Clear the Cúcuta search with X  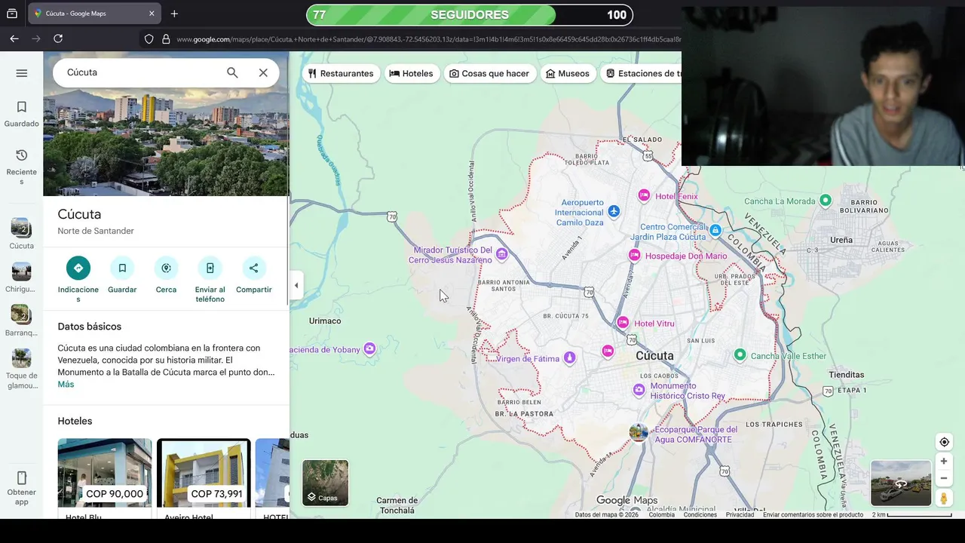[263, 72]
